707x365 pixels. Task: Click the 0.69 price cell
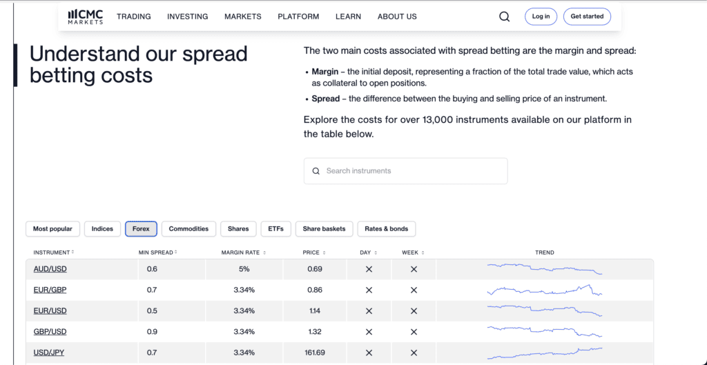pyautogui.click(x=315, y=270)
